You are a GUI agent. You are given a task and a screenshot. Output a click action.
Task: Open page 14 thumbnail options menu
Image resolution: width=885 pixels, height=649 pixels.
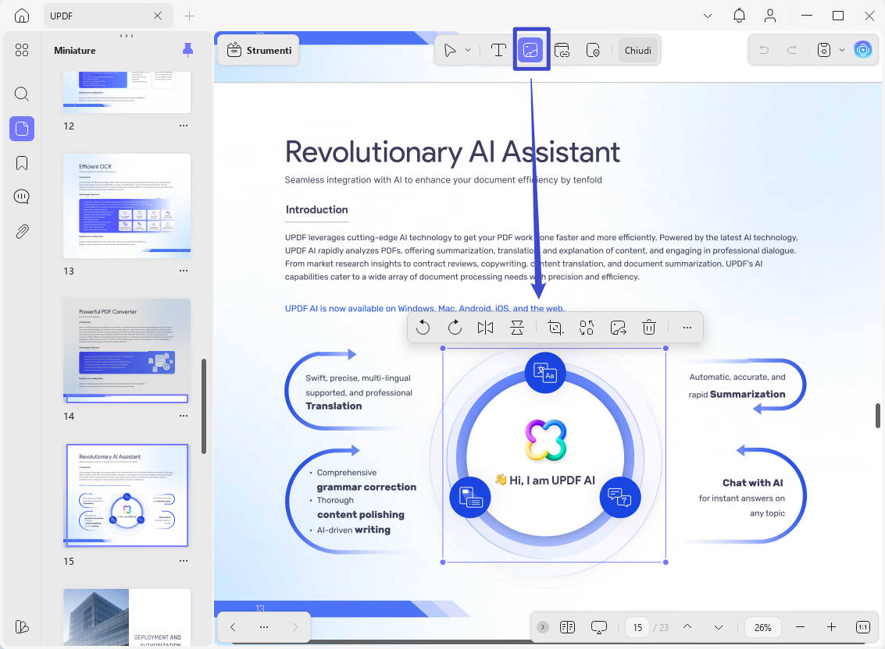[x=184, y=415]
